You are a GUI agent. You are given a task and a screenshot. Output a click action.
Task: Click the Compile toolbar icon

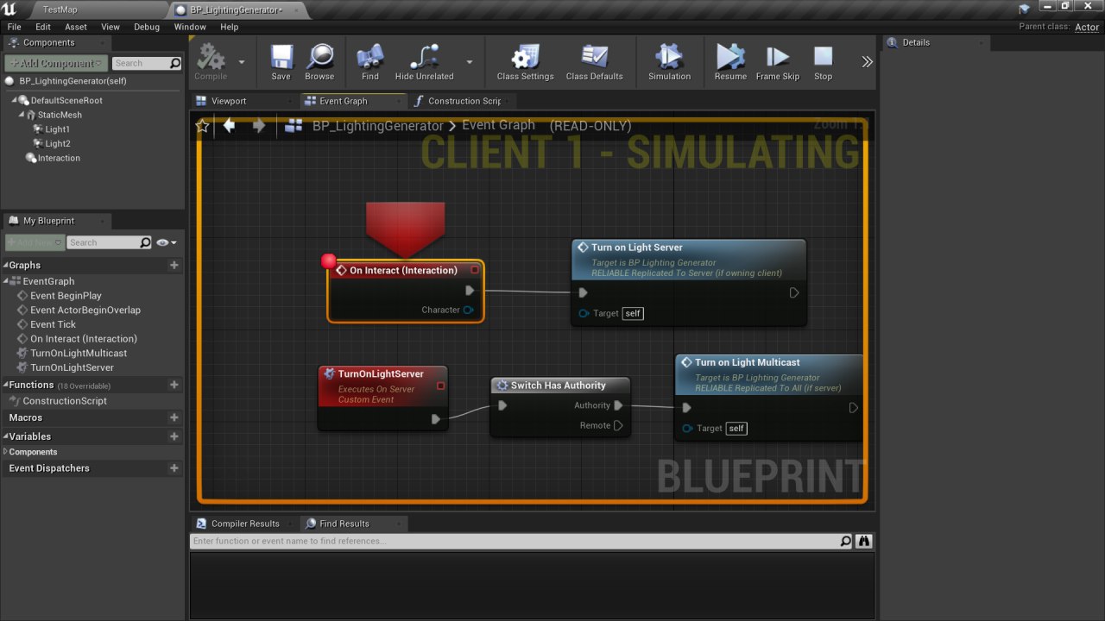click(x=211, y=63)
